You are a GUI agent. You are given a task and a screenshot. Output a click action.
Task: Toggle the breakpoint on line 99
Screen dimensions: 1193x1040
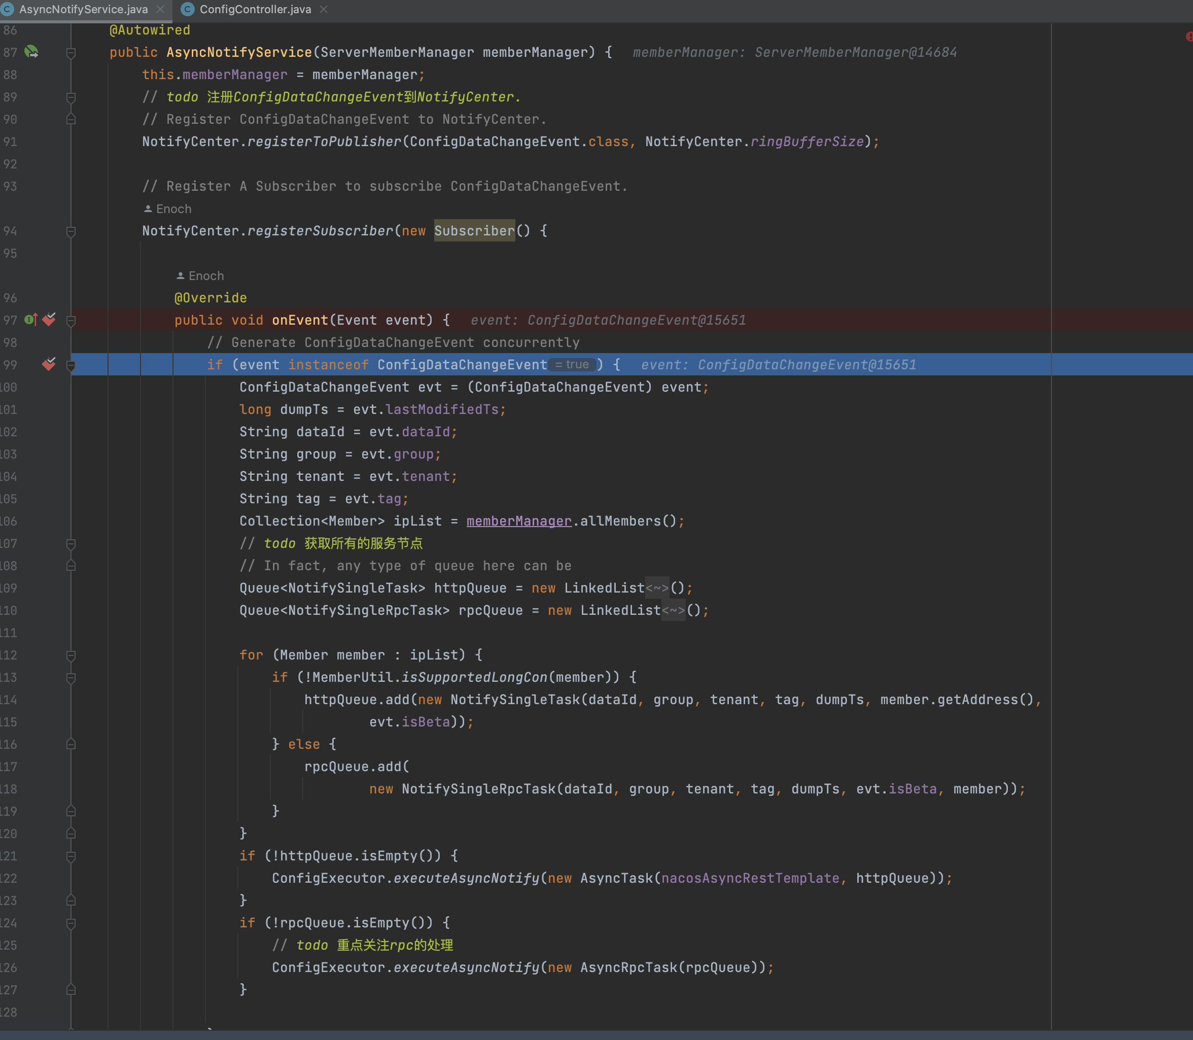pyautogui.click(x=49, y=364)
